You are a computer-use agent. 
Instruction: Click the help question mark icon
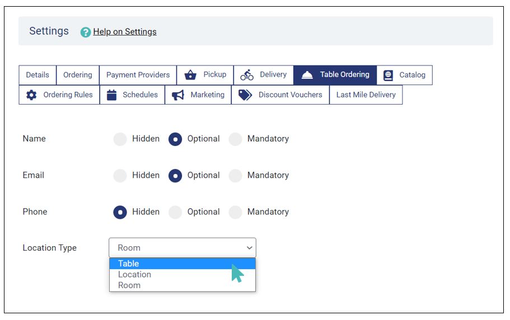86,32
